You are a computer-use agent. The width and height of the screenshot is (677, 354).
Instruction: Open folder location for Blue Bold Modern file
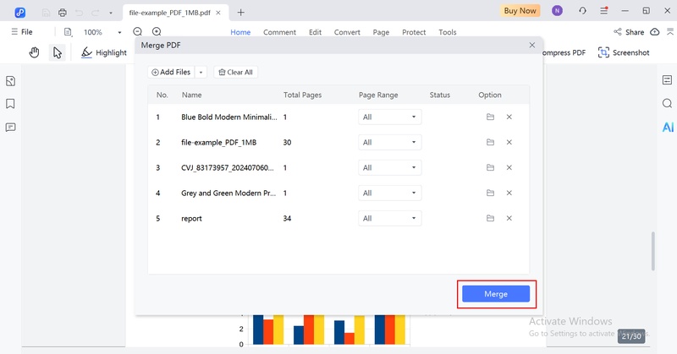(x=489, y=117)
